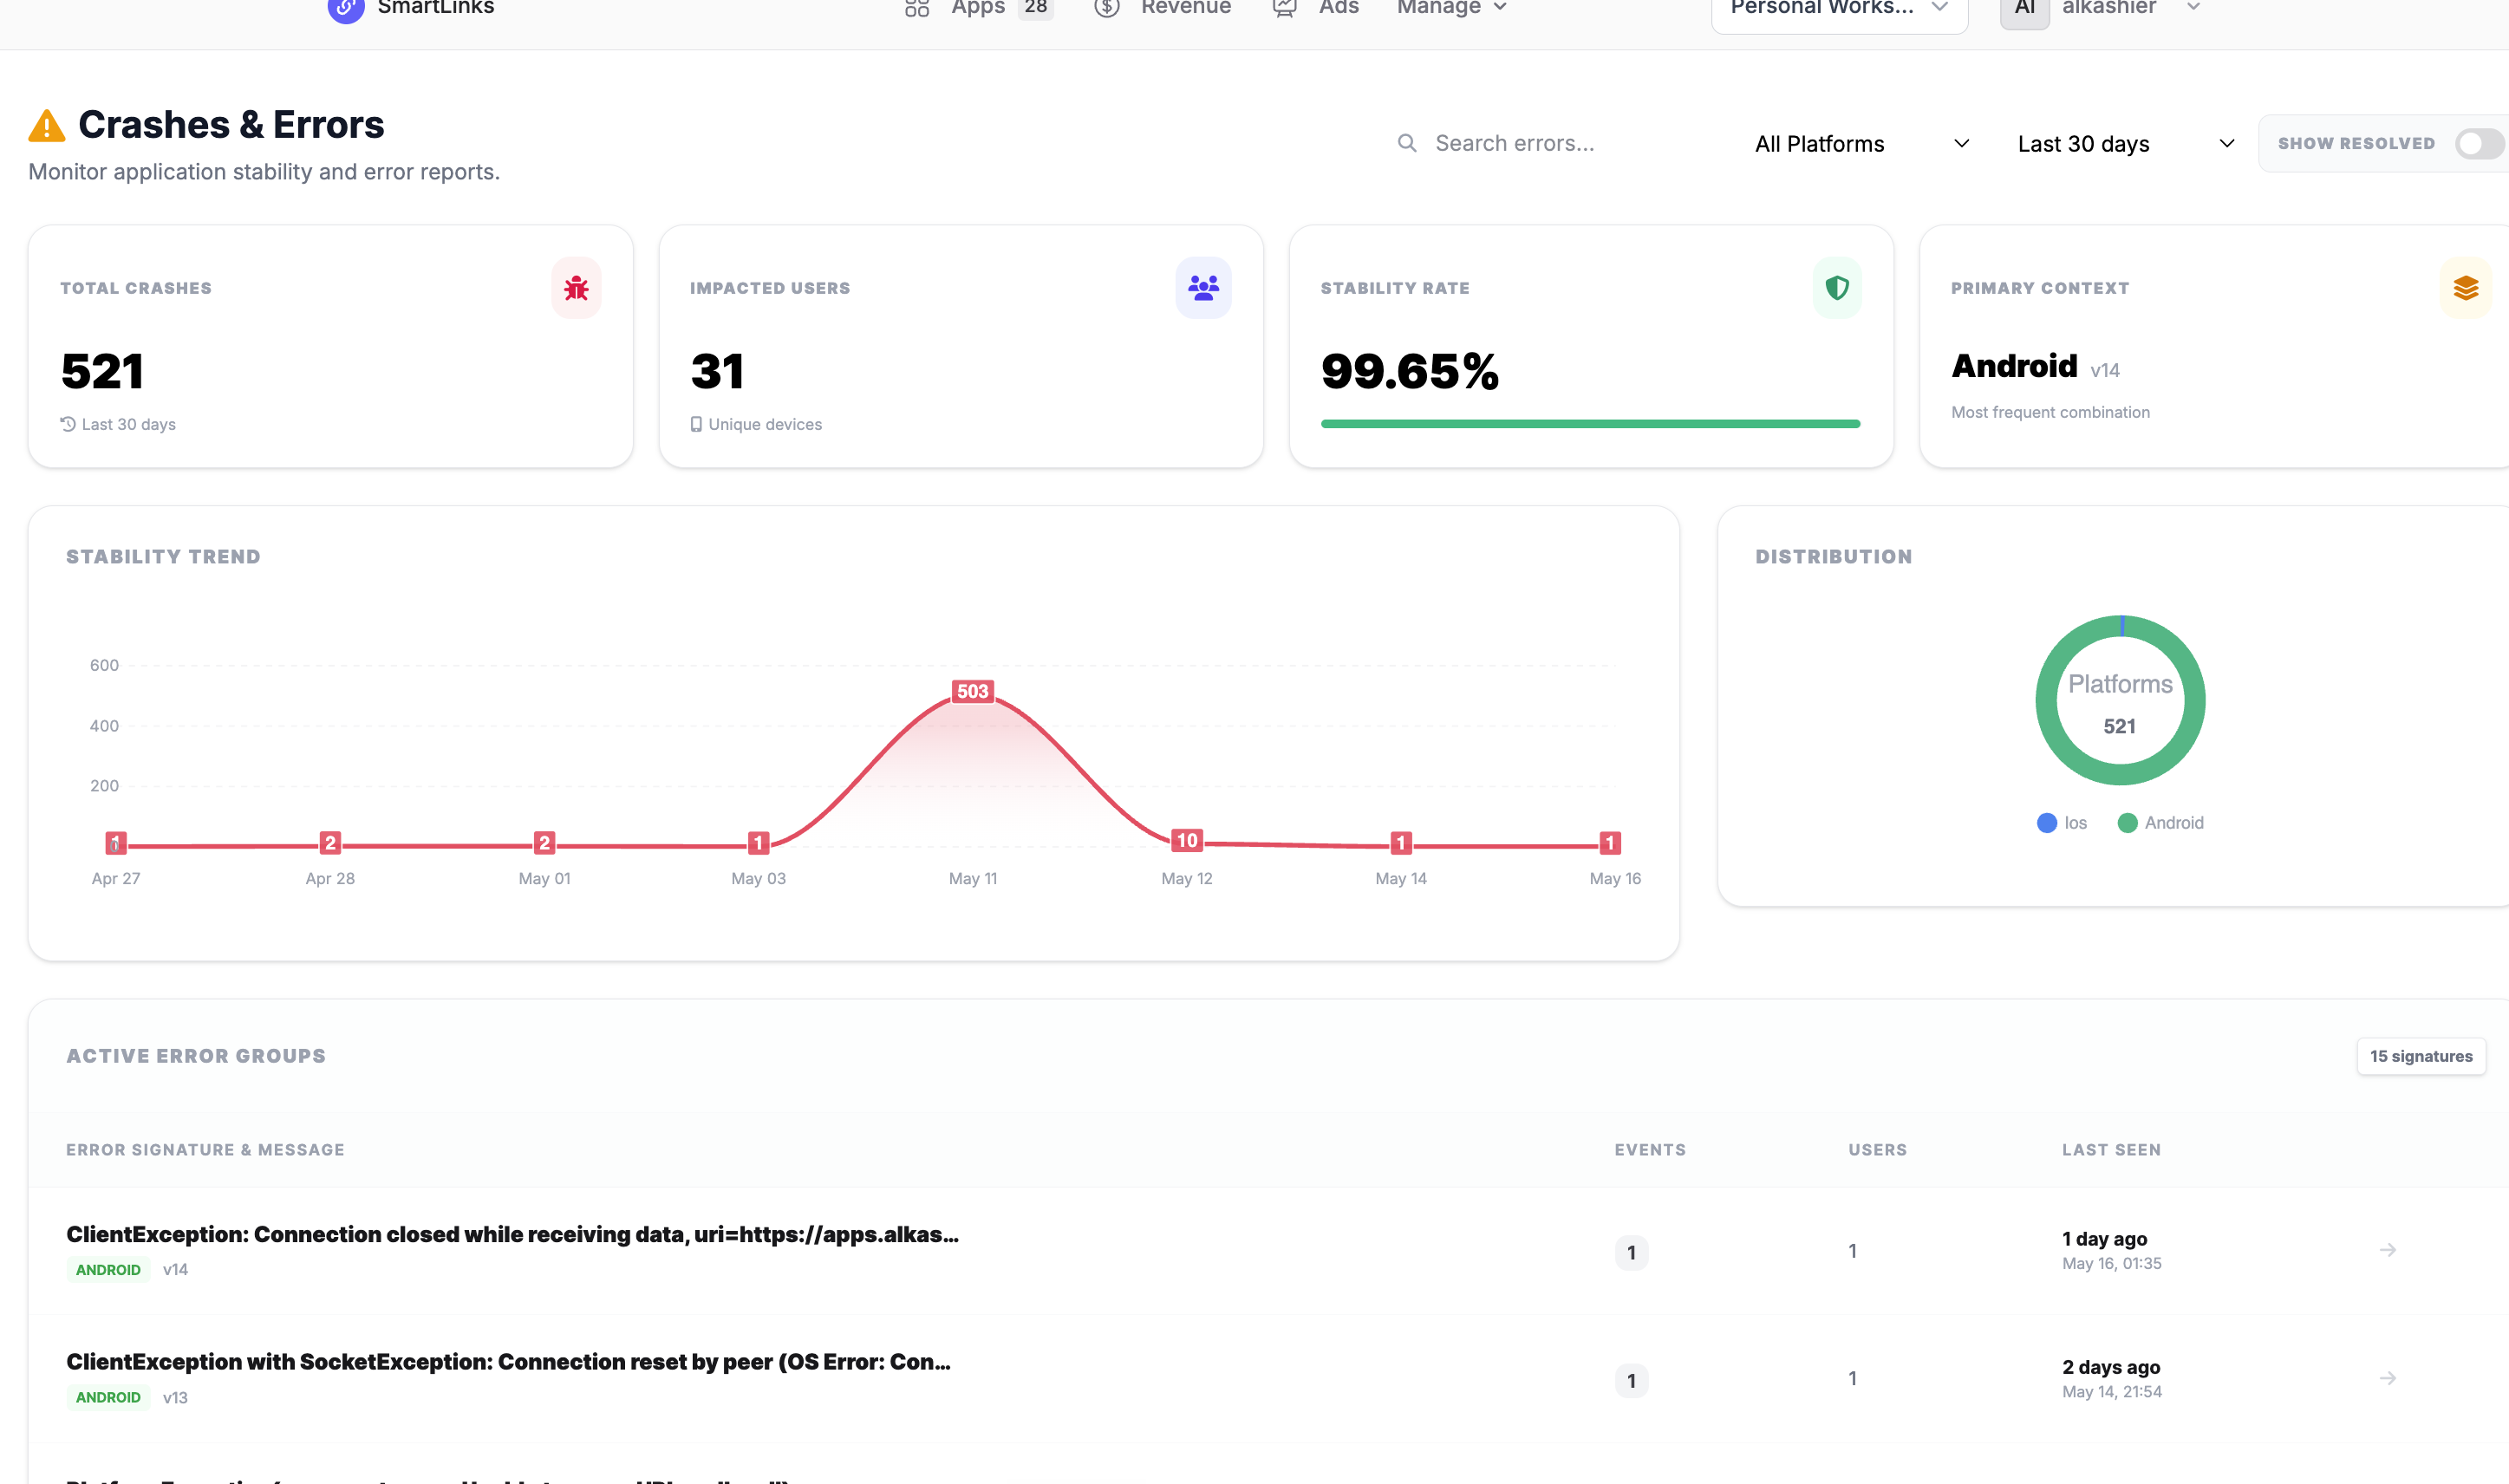Image resolution: width=2509 pixels, height=1484 pixels.
Task: Click the 521 total crashes value
Action: (x=102, y=372)
